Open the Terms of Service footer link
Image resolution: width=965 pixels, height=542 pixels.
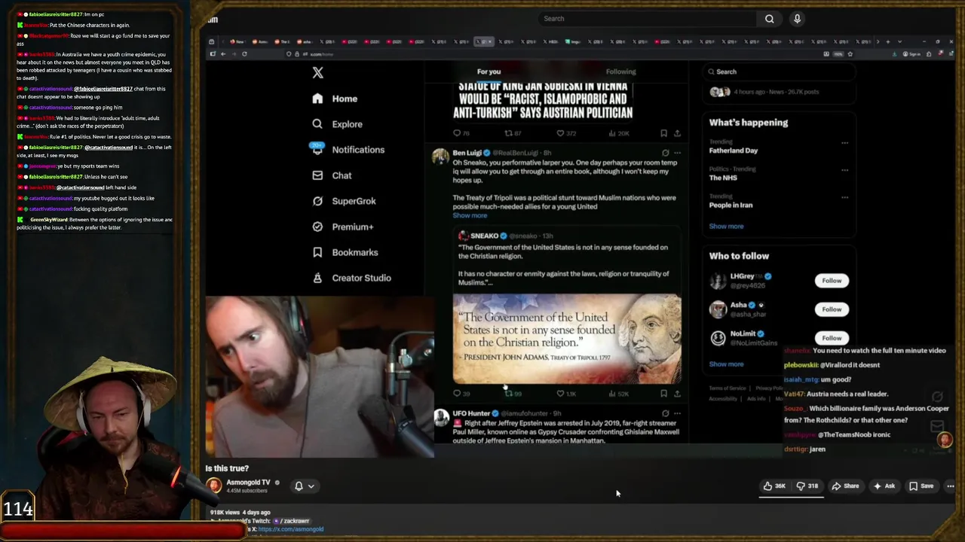point(728,388)
